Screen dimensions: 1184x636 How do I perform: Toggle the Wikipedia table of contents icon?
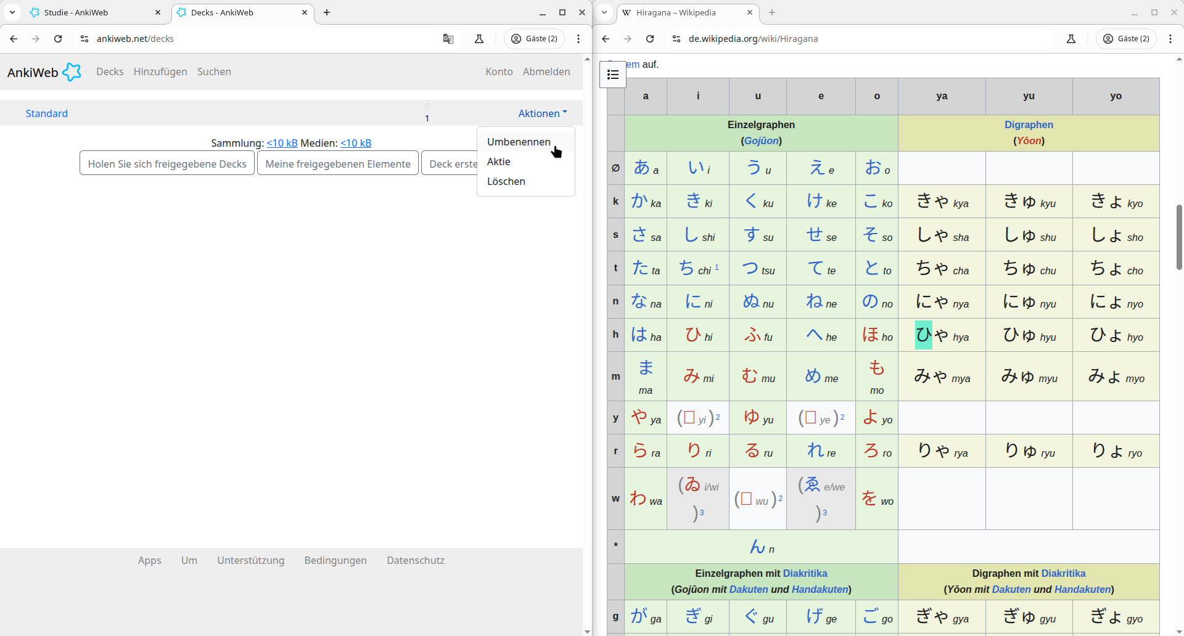613,75
